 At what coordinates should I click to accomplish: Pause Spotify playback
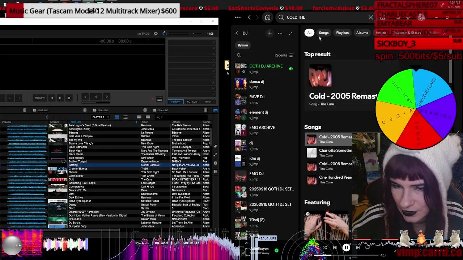(346, 248)
